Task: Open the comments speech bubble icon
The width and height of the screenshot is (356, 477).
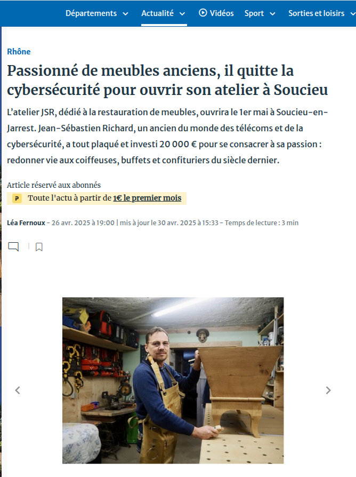Action: tap(13, 247)
